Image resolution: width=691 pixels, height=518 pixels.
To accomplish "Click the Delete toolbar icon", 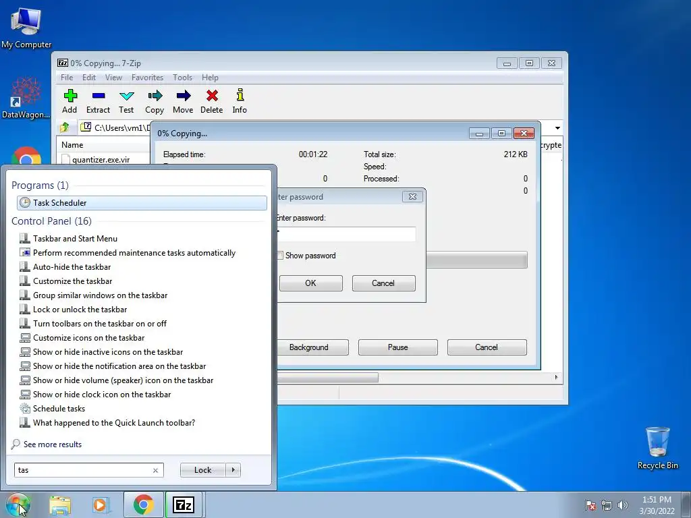I will [x=211, y=101].
